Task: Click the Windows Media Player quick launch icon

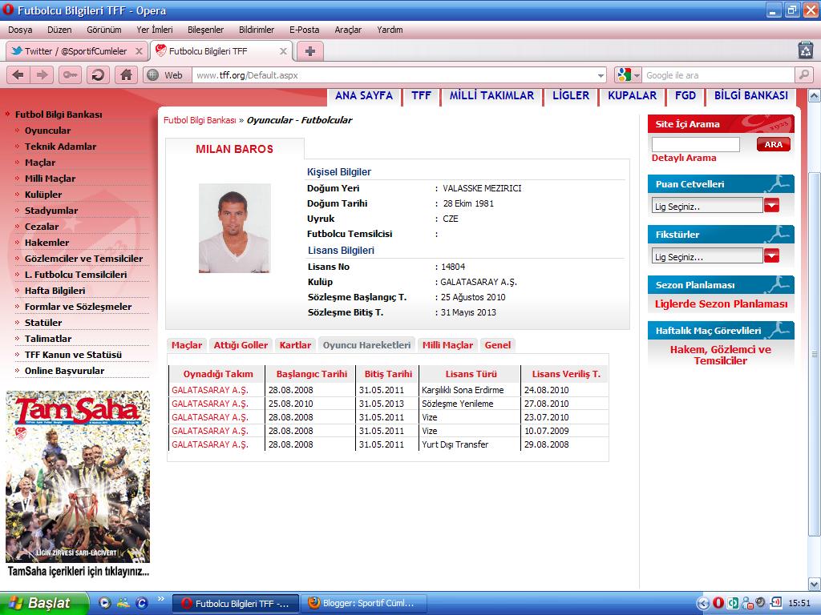Action: tap(105, 603)
